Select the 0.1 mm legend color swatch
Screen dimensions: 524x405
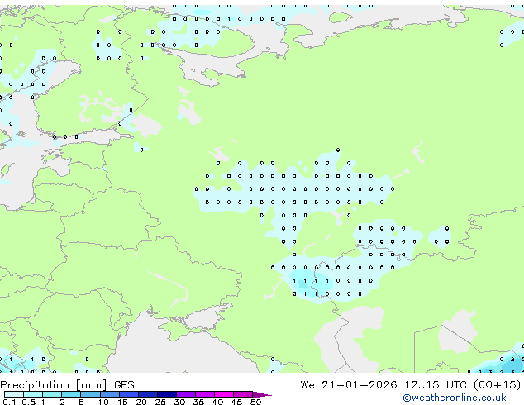coord(12,394)
